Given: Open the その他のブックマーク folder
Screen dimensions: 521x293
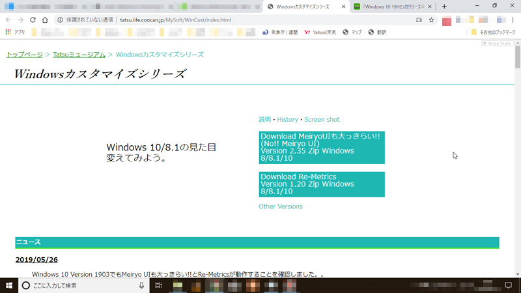Looking at the screenshot, I should coord(494,32).
